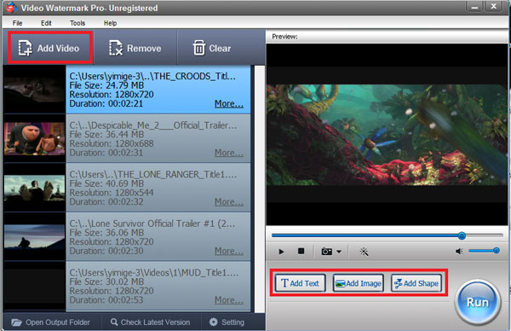Open the File menu
This screenshot has width=511, height=331.
click(17, 23)
